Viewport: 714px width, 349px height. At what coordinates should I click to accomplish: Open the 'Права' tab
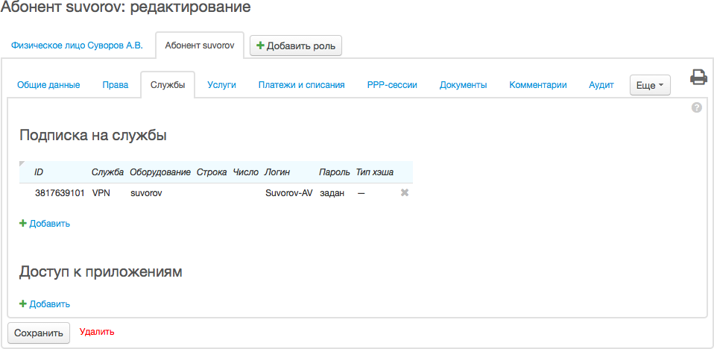[x=115, y=85]
